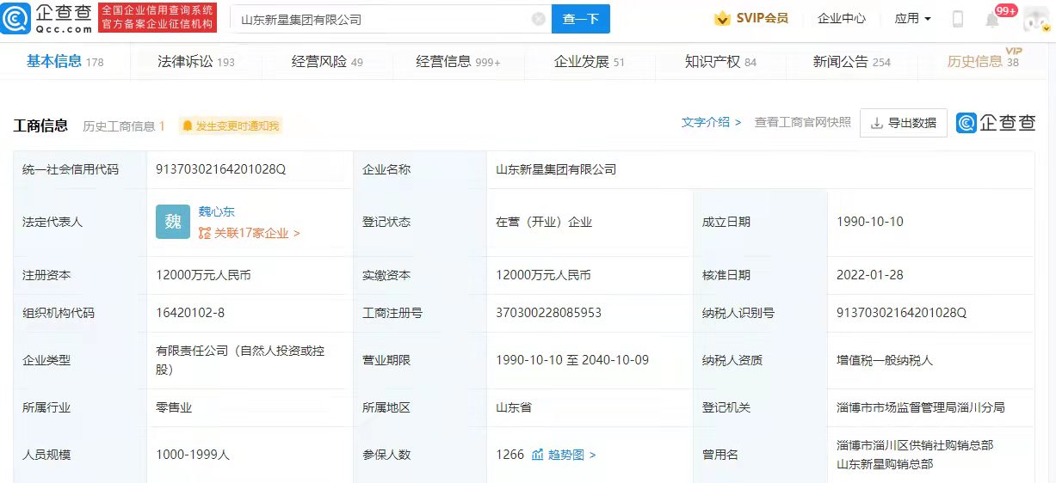Go to 企业发展 tab
This screenshot has width=1056, height=483.
pyautogui.click(x=590, y=62)
